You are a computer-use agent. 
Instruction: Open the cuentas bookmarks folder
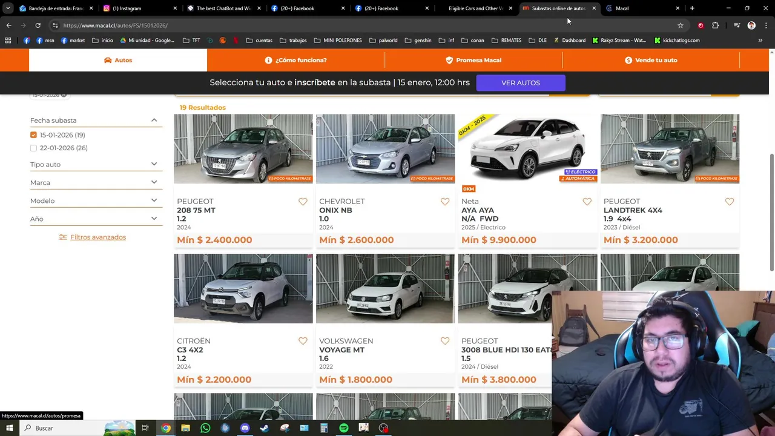(x=259, y=41)
